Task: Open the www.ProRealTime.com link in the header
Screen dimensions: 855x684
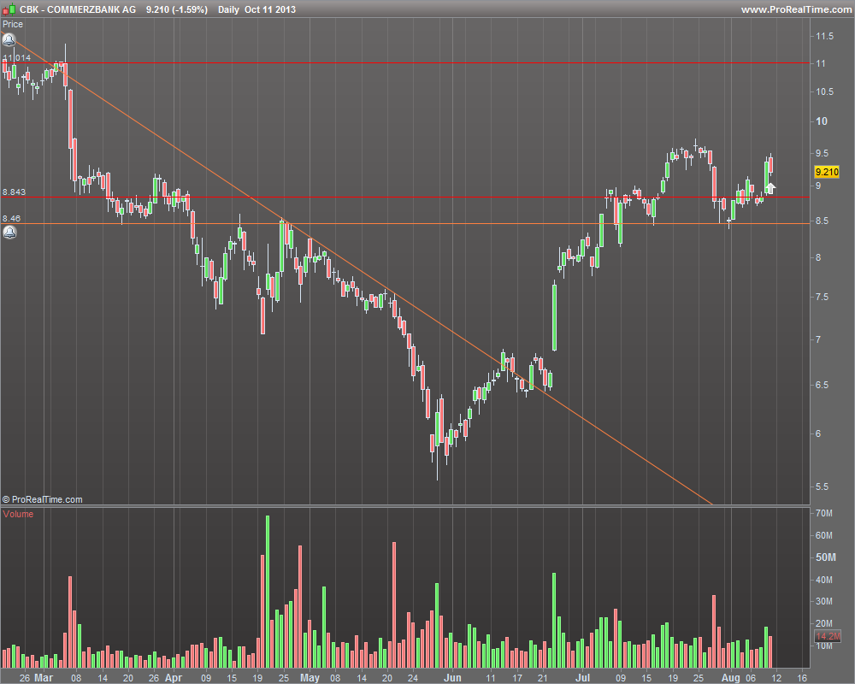Action: point(796,9)
